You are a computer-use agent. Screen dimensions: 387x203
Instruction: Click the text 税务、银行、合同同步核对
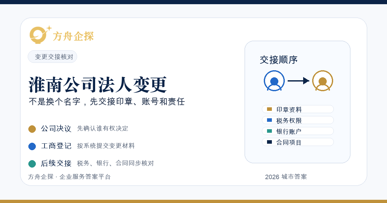click(x=115, y=163)
